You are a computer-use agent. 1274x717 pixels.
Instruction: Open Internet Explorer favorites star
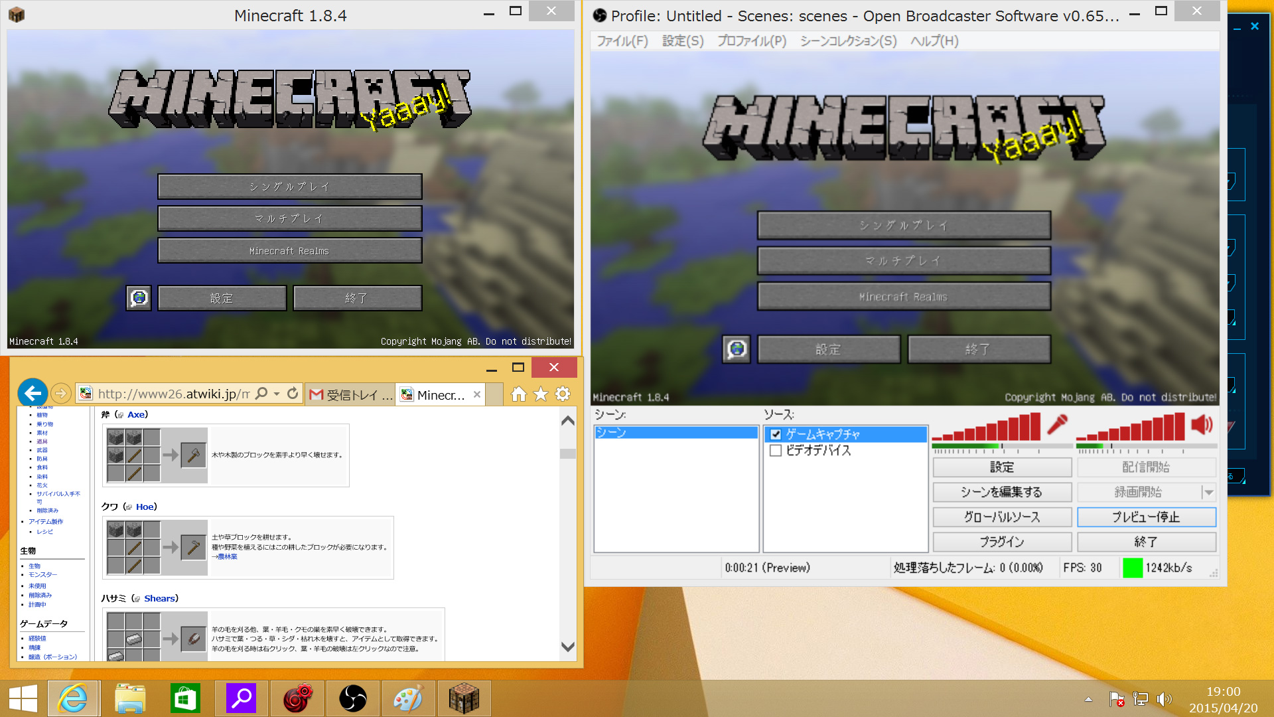click(x=541, y=394)
